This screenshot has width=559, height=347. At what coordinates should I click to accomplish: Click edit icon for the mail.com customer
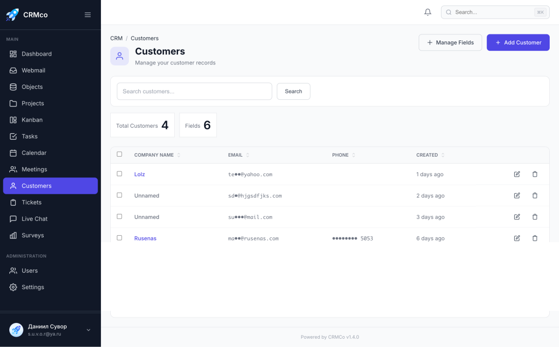pyautogui.click(x=517, y=217)
